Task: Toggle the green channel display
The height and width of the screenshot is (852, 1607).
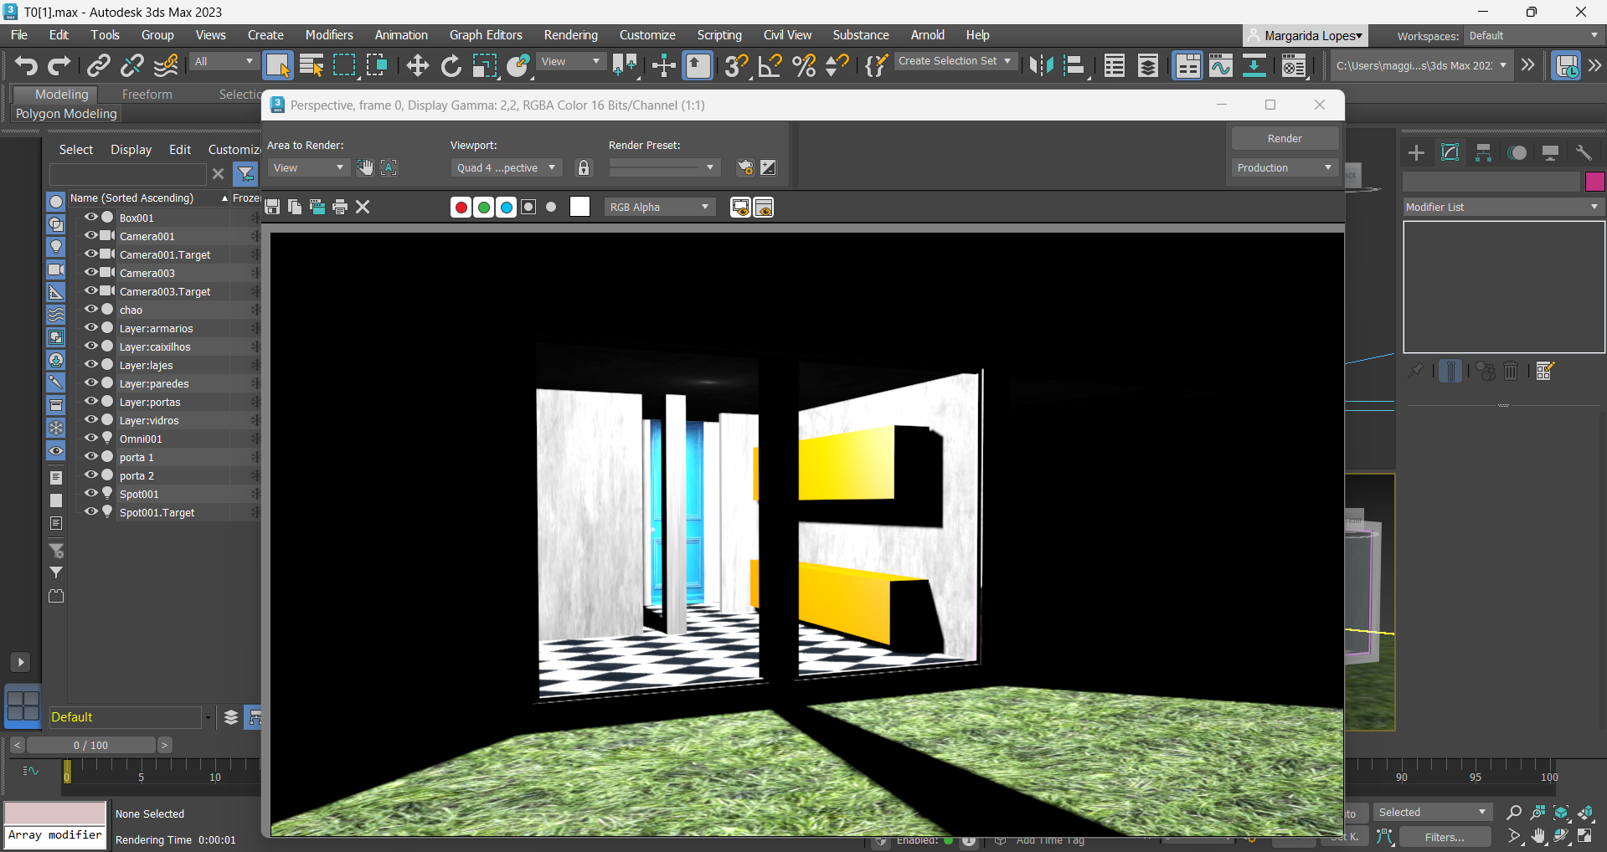Action: [x=483, y=207]
